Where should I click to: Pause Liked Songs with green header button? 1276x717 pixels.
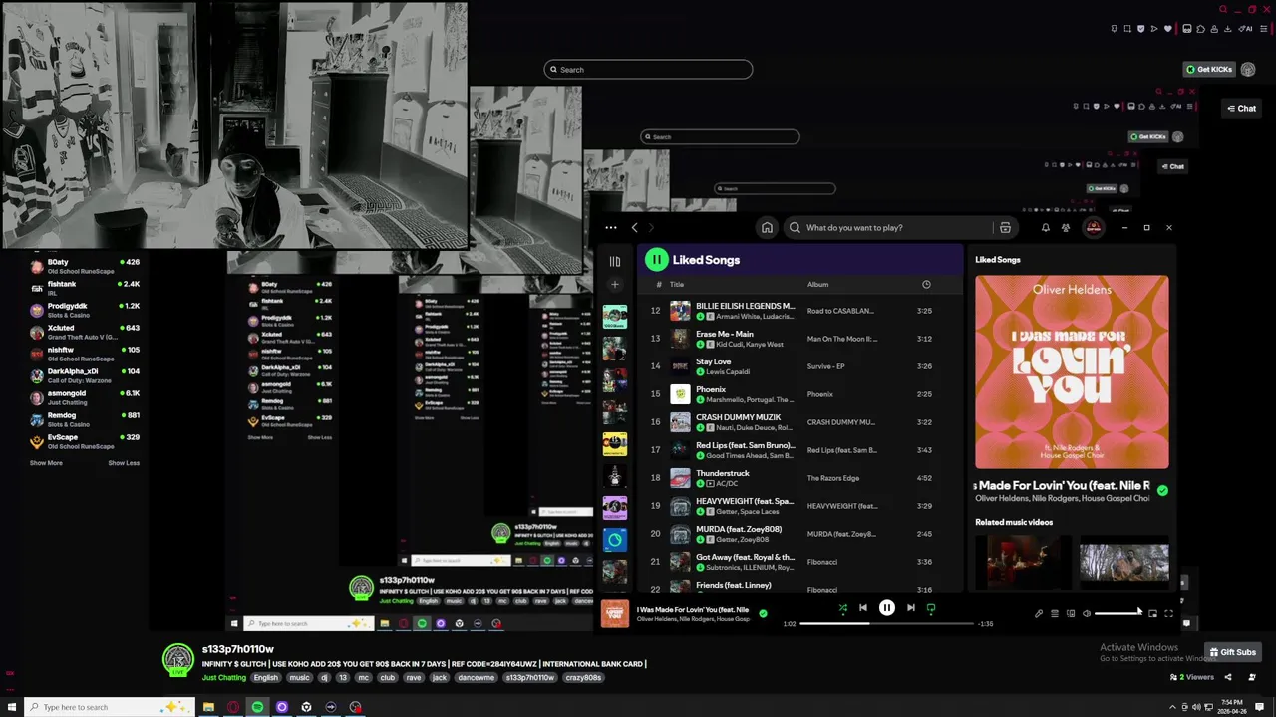pyautogui.click(x=656, y=260)
